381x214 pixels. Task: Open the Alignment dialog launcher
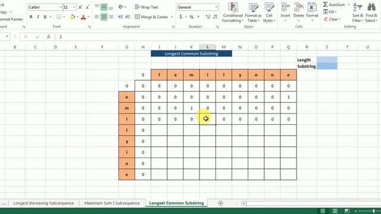pyautogui.click(x=173, y=27)
